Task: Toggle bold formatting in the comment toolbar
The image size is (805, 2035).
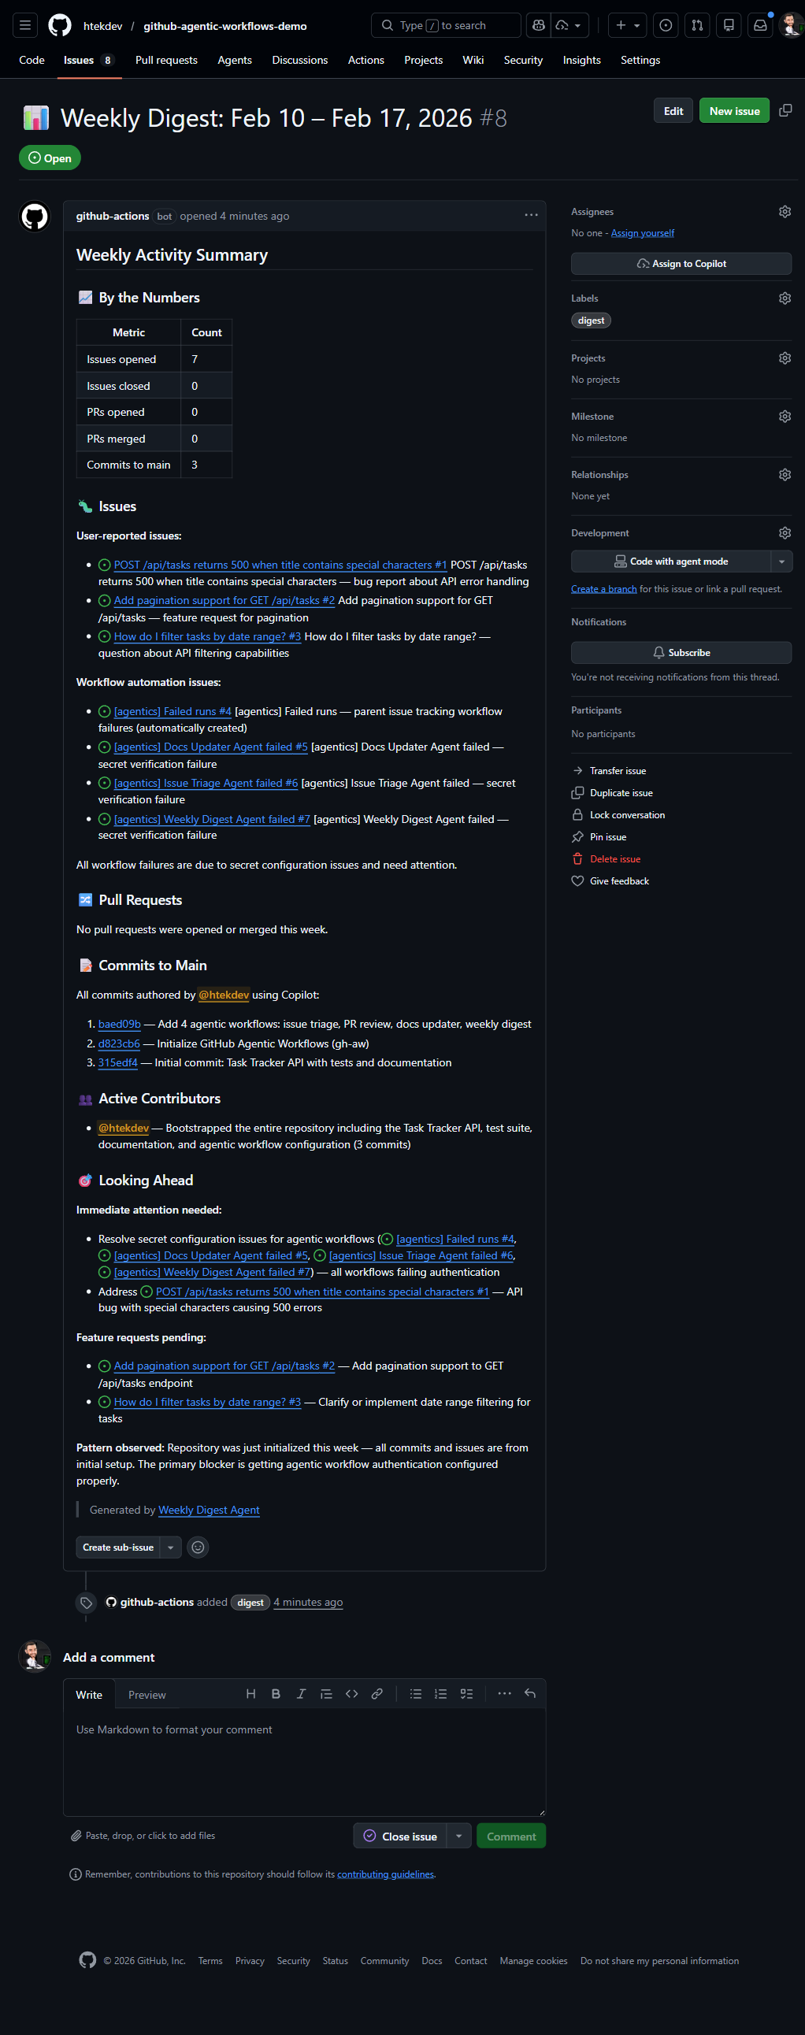Action: coord(276,1694)
